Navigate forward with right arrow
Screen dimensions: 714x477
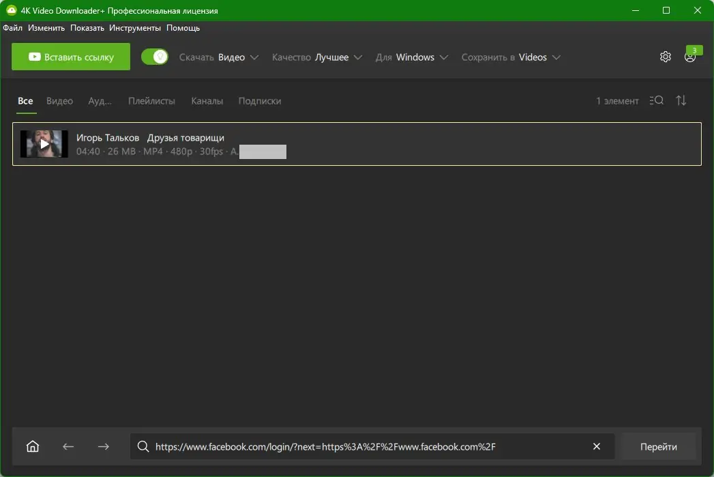point(104,446)
